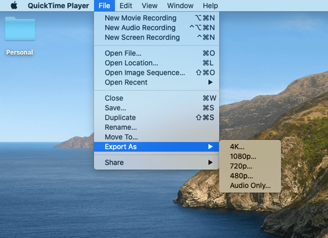Choose Save… from File menu
Screen dimensions: 328x238
pos(157,108)
